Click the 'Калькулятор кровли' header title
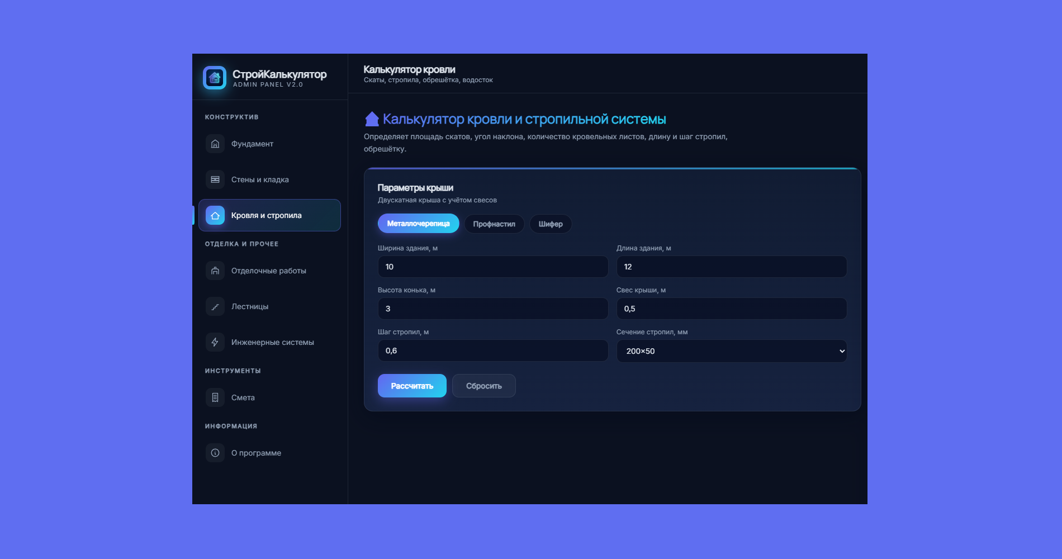 409,69
